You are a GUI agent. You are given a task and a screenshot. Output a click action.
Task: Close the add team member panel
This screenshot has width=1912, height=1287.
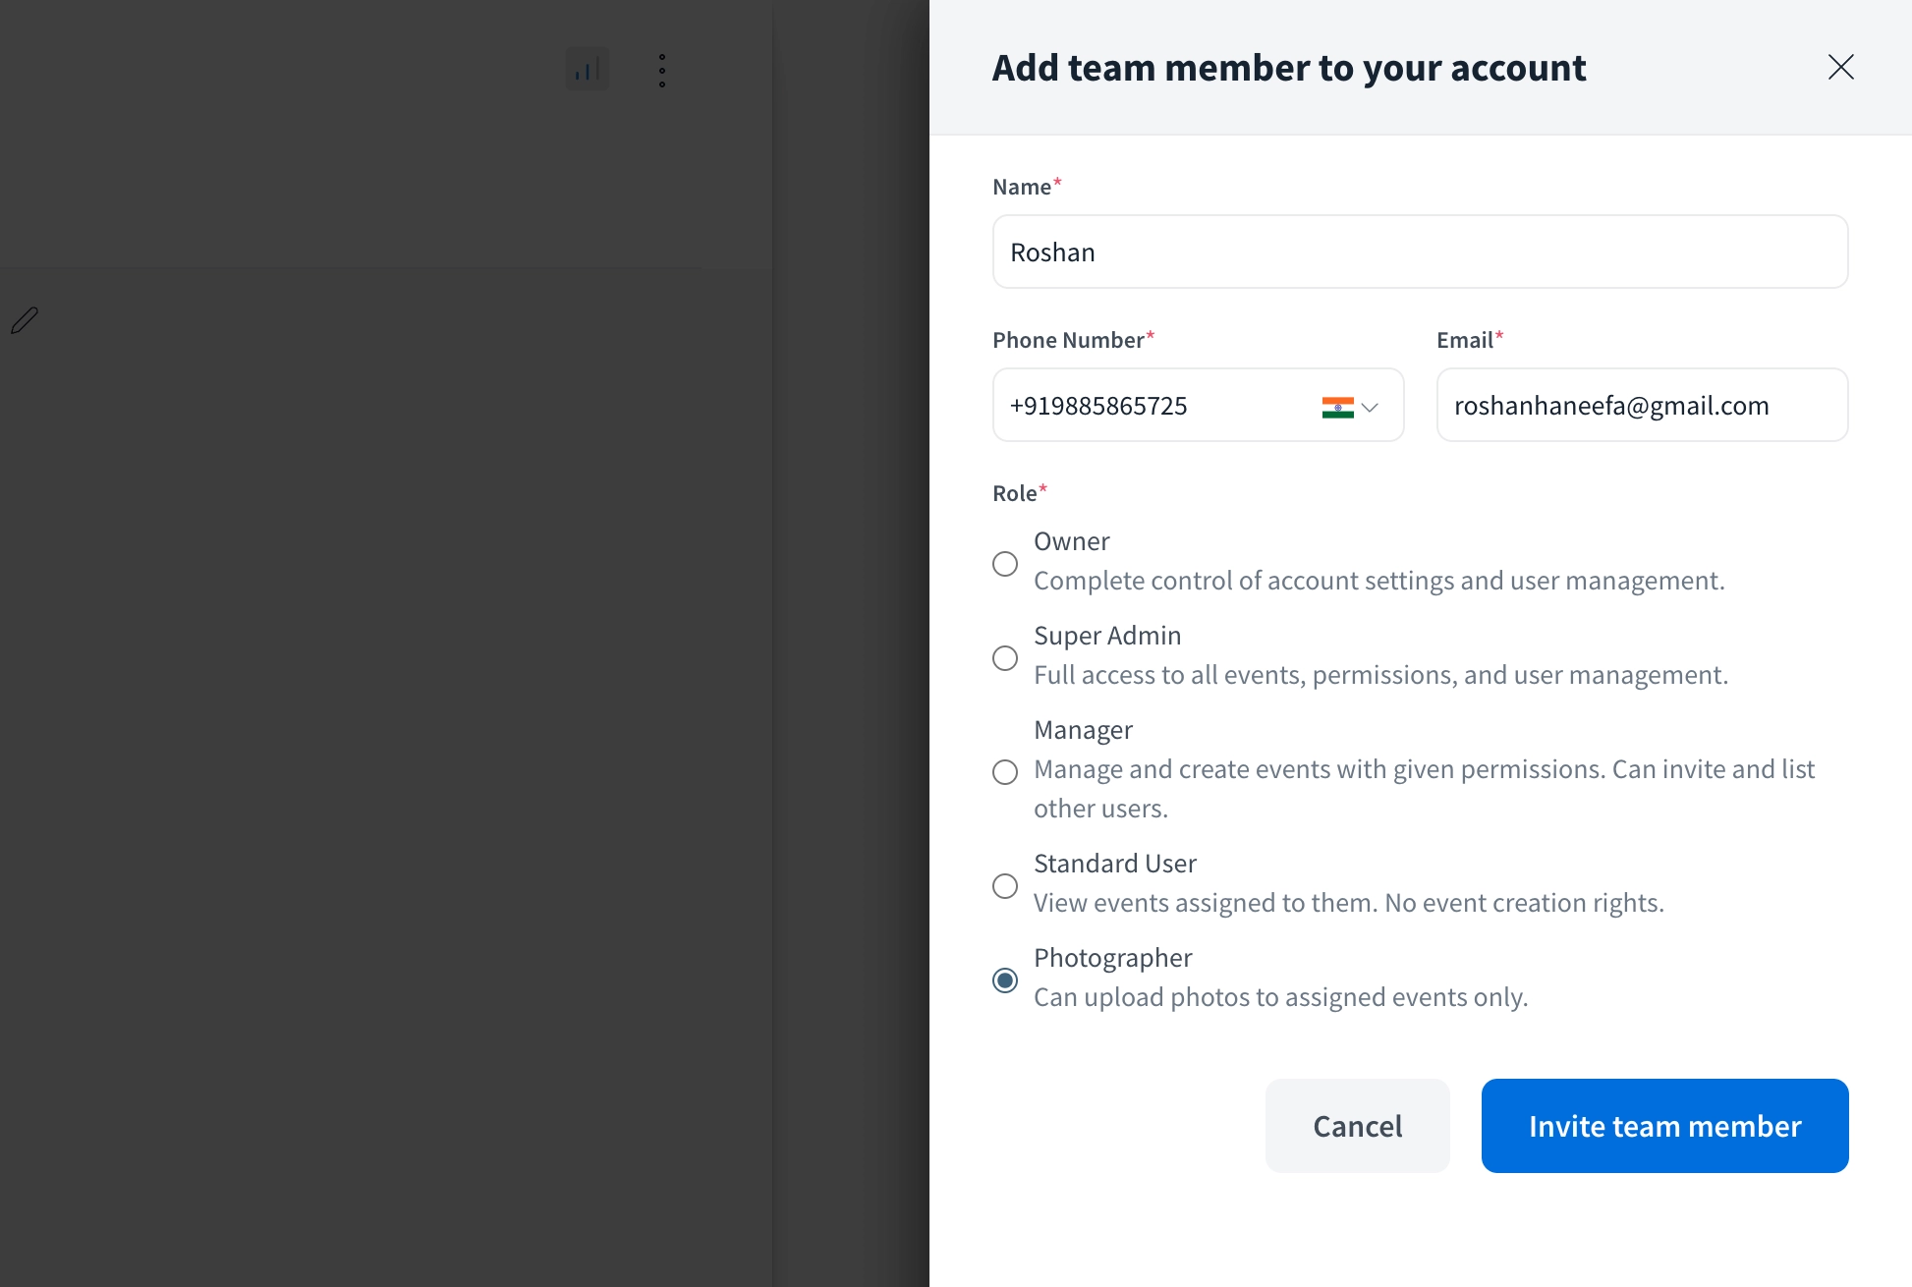(x=1840, y=67)
